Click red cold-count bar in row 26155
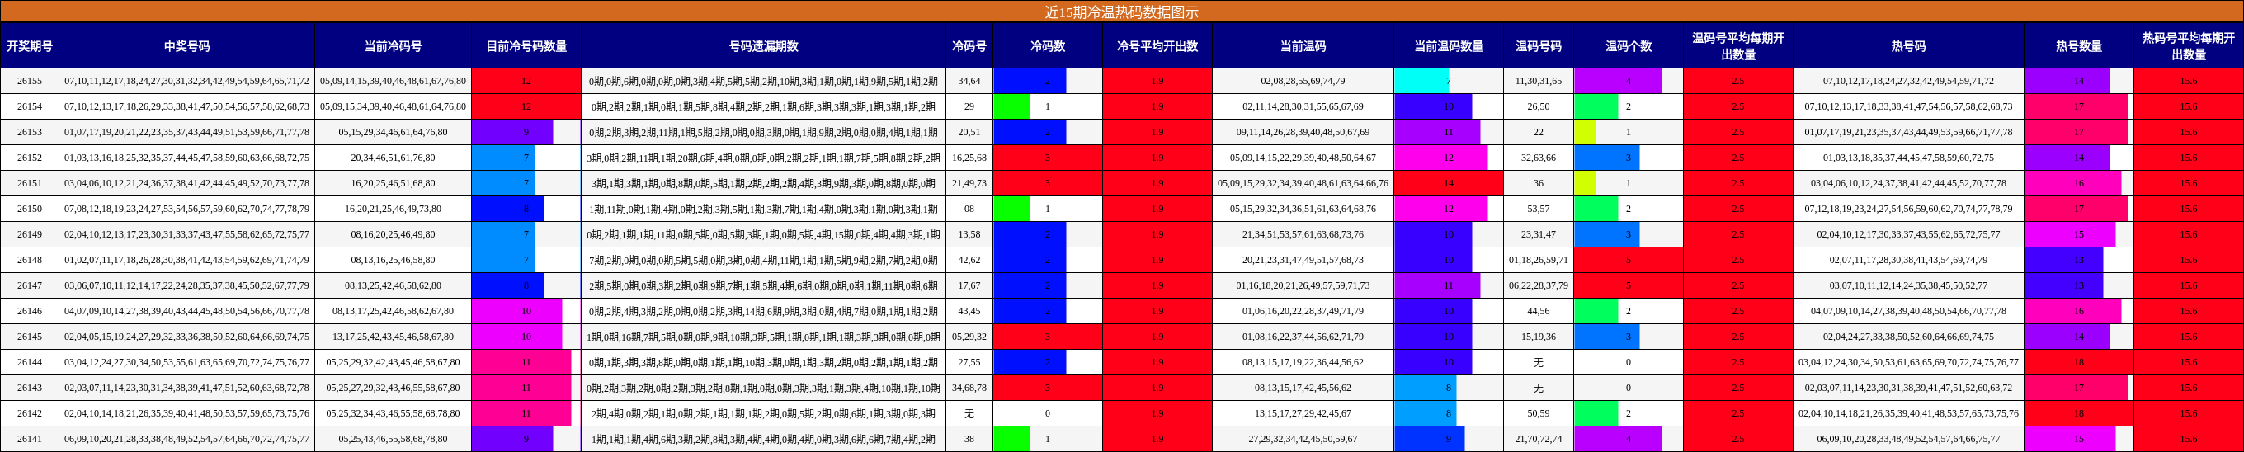This screenshot has width=2244, height=452. 526,81
